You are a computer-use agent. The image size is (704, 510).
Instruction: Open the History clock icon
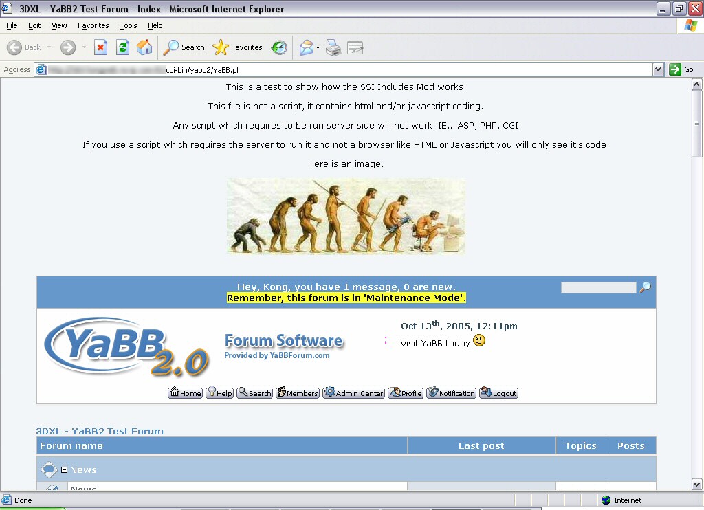tap(279, 47)
